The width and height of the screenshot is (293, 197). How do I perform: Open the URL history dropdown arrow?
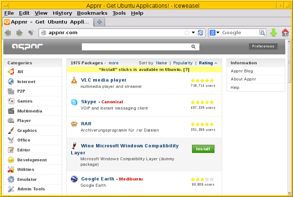point(193,33)
